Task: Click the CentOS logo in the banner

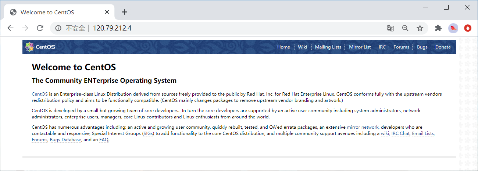Action: [x=40, y=47]
